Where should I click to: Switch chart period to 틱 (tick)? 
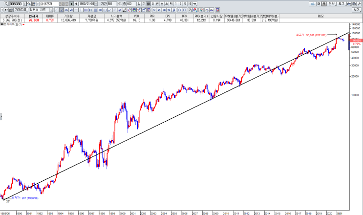tap(171, 4)
